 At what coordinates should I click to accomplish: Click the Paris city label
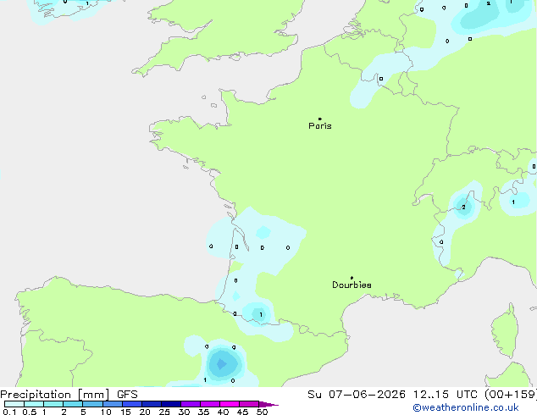click(320, 126)
